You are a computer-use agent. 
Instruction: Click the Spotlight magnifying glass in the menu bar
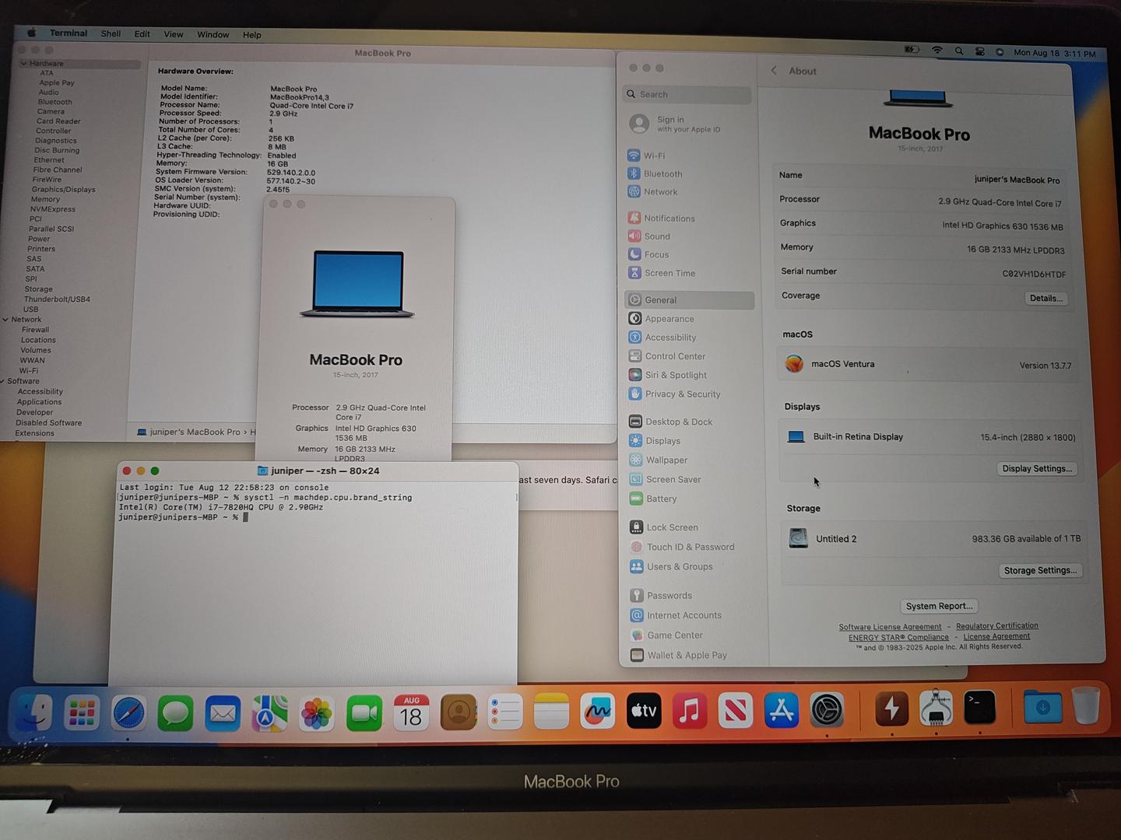(959, 51)
